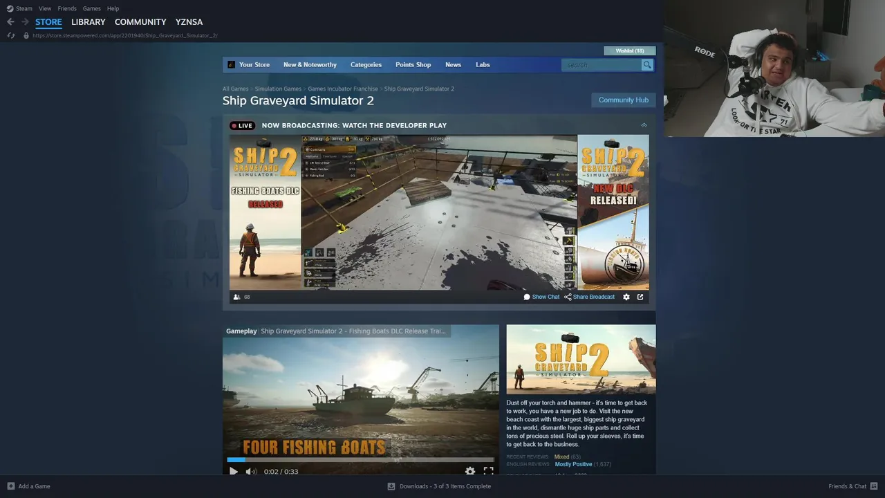Image resolution: width=885 pixels, height=498 pixels.
Task: Open broadcast settings gear
Action: 626,297
